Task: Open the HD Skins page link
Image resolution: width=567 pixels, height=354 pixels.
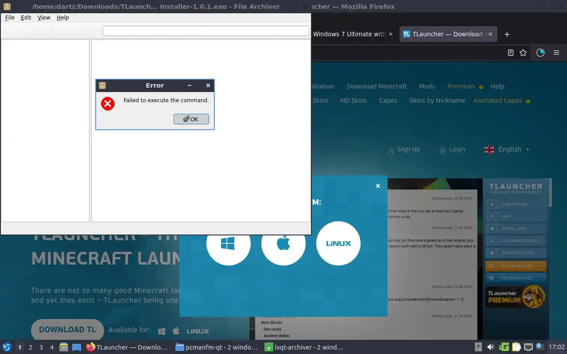Action: click(x=353, y=100)
